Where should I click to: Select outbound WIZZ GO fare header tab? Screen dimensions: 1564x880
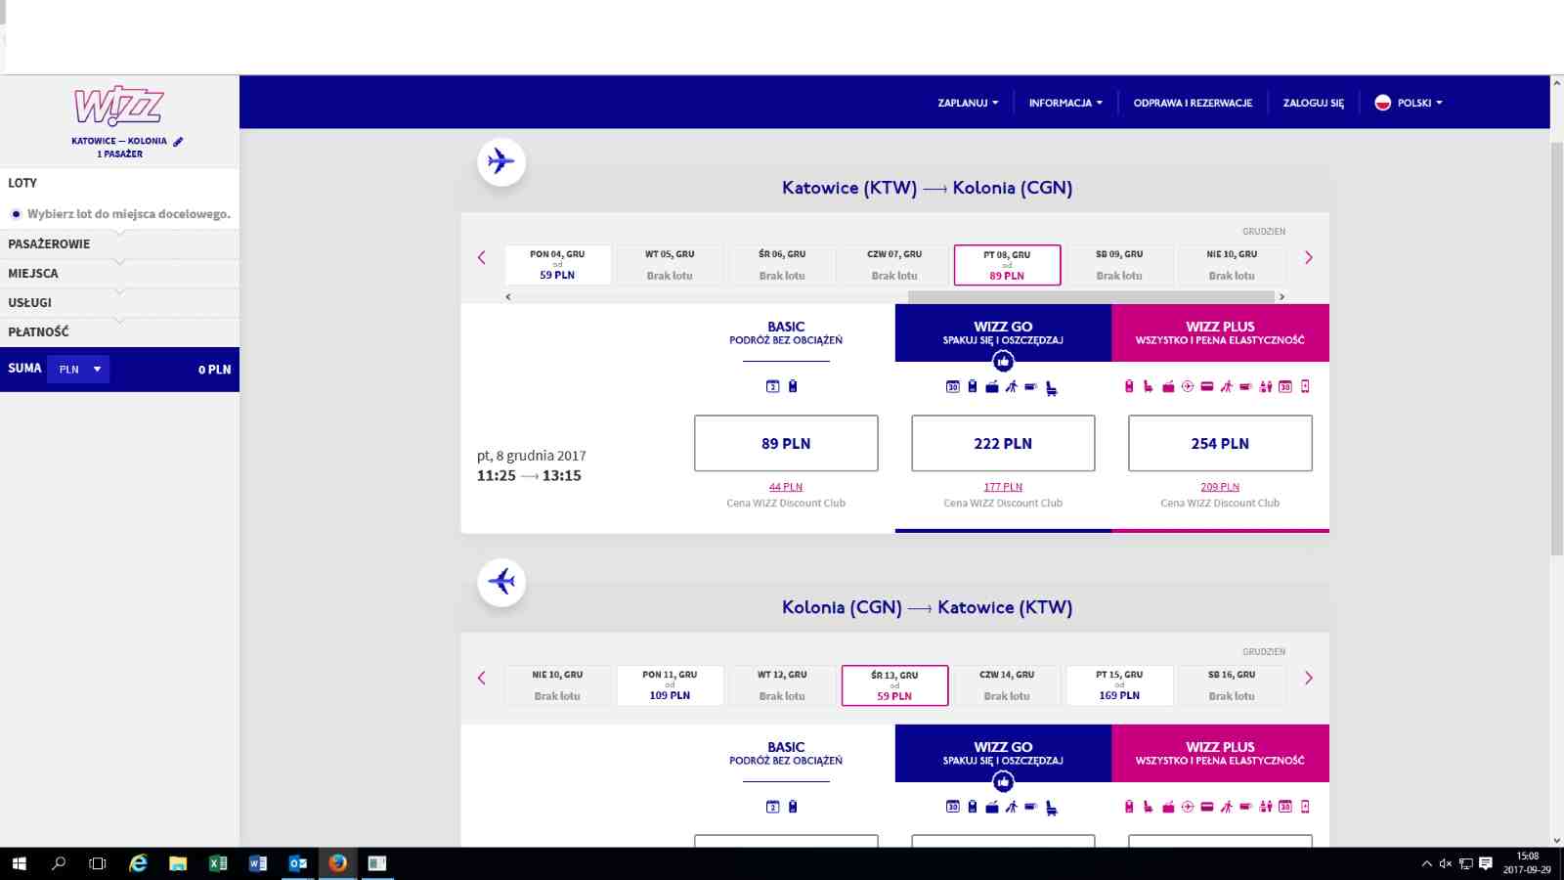[1003, 332]
